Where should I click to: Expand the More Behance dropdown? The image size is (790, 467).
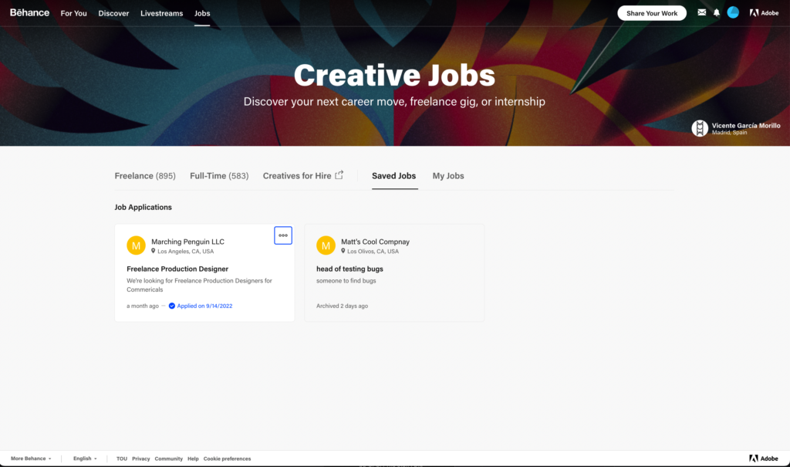pos(29,458)
